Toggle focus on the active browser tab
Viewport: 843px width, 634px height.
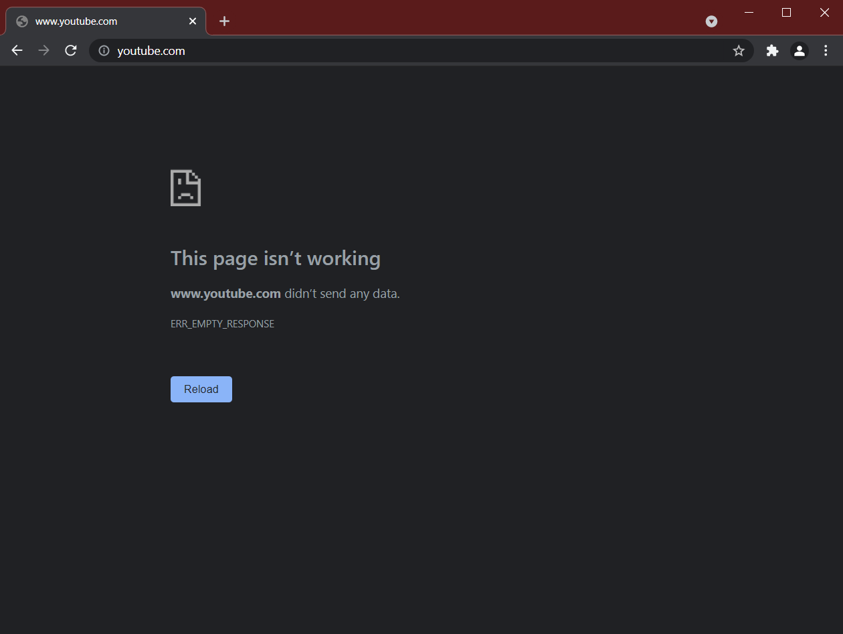100,21
